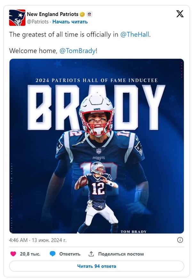This screenshot has width=192, height=279.
Task: Open the @TomBrady mention link
Action: click(x=77, y=51)
